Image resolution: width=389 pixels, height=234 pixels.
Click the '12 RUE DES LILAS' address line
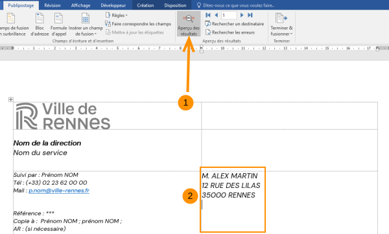(x=231, y=185)
